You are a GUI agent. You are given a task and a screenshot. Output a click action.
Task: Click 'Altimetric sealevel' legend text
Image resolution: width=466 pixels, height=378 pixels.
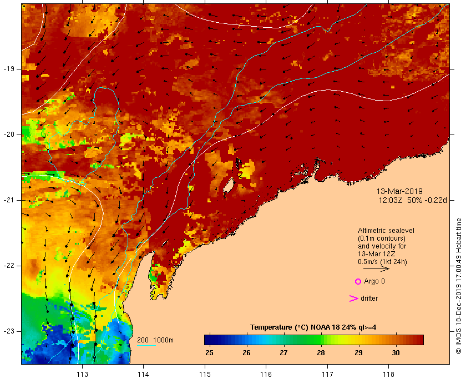point(386,231)
